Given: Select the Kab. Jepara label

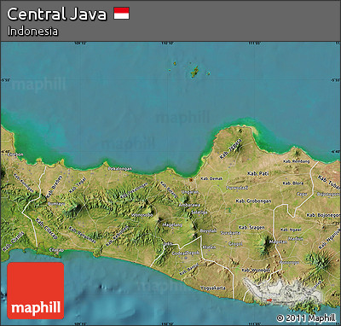Looking at the screenshot, I should (230, 148).
